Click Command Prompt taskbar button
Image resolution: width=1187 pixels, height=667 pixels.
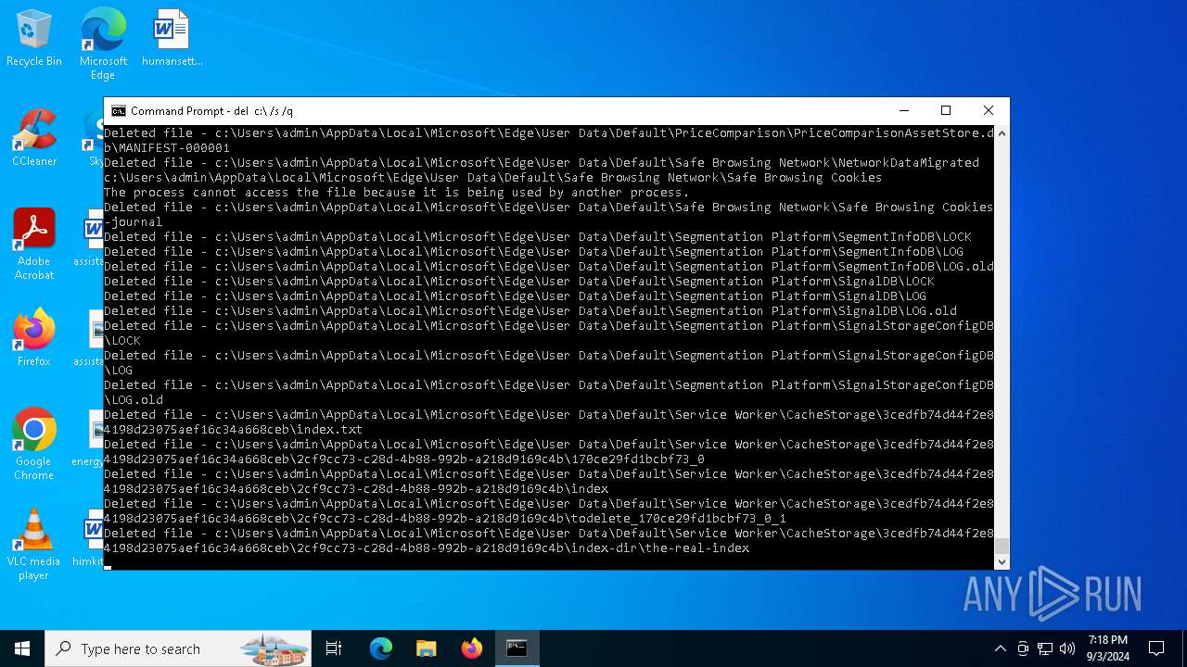(517, 648)
